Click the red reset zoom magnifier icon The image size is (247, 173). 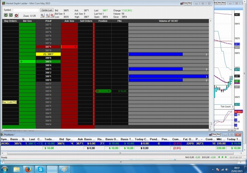tap(52, 15)
